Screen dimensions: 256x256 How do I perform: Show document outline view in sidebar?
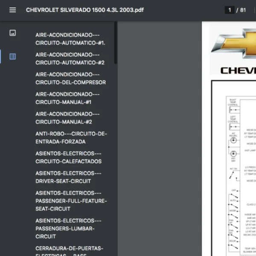coord(12,56)
